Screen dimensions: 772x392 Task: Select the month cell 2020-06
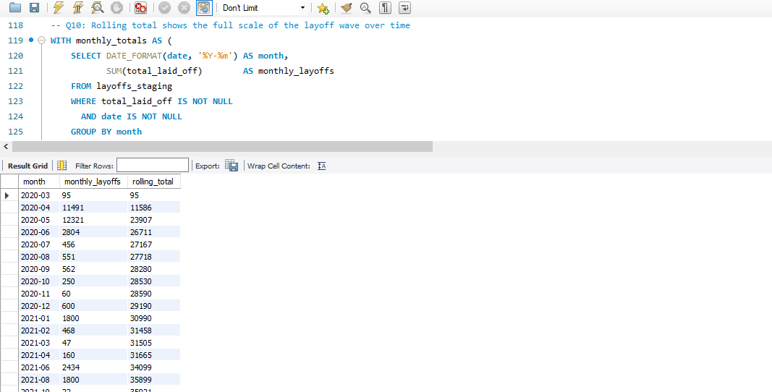[x=39, y=232]
